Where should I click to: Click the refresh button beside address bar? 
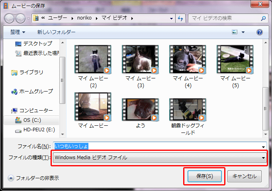click(181, 18)
